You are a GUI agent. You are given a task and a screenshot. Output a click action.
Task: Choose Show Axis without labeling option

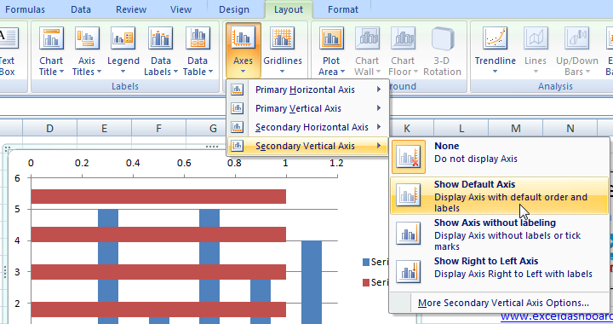tap(500, 234)
